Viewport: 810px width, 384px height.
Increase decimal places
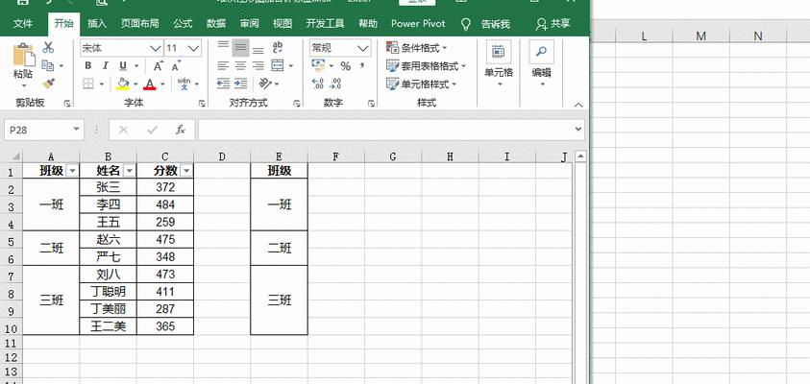click(x=318, y=84)
